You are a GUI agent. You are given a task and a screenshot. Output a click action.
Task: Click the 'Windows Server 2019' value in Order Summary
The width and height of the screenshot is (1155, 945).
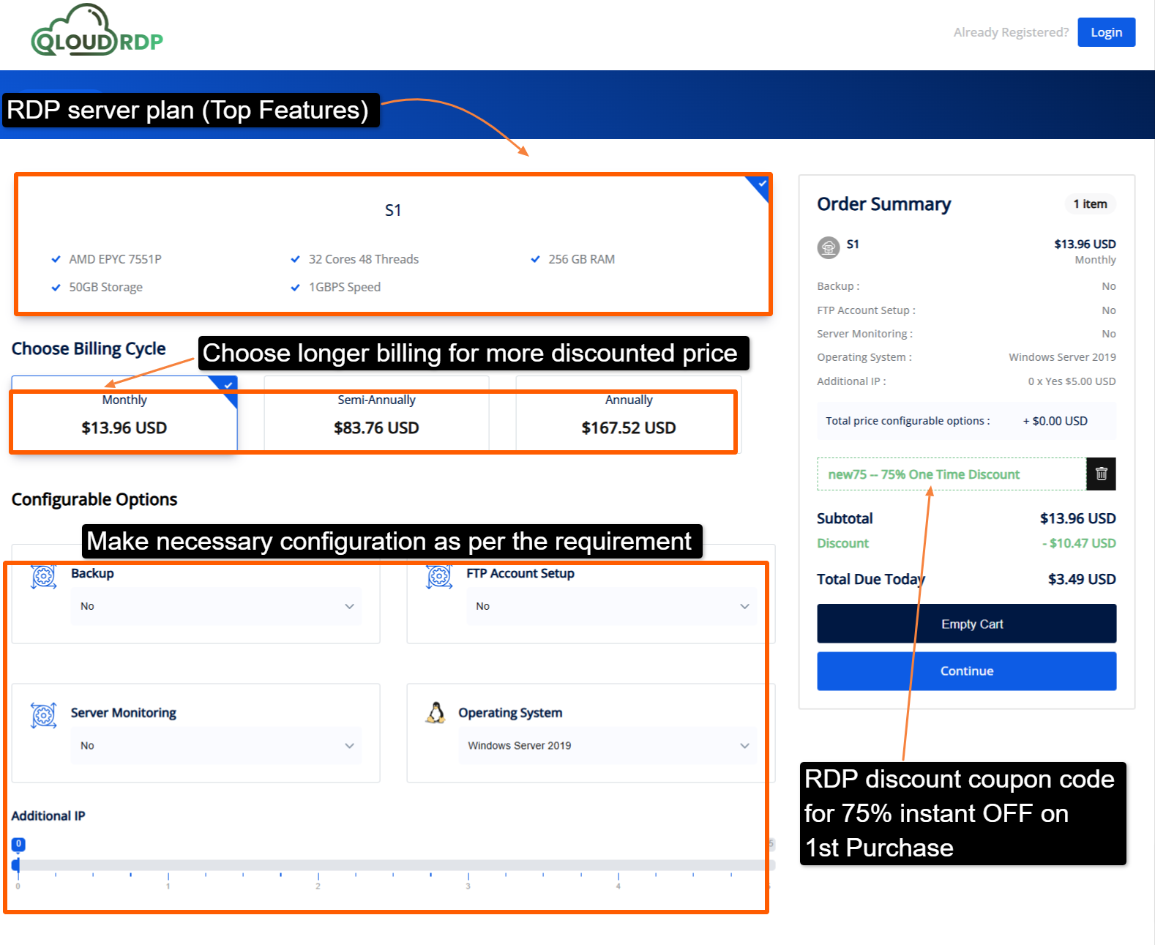(x=1062, y=357)
